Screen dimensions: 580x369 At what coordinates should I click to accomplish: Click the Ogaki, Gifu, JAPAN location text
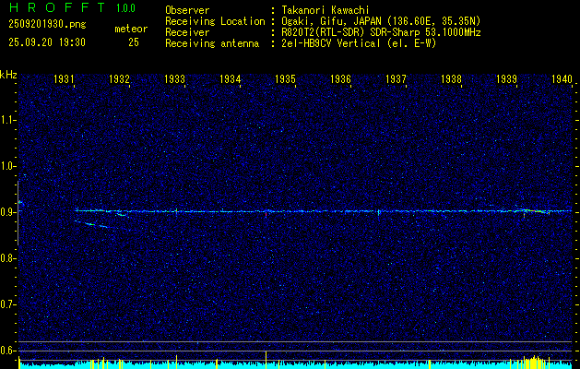click(x=381, y=21)
